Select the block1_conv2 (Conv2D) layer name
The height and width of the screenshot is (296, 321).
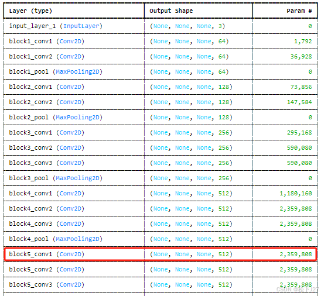point(47,57)
